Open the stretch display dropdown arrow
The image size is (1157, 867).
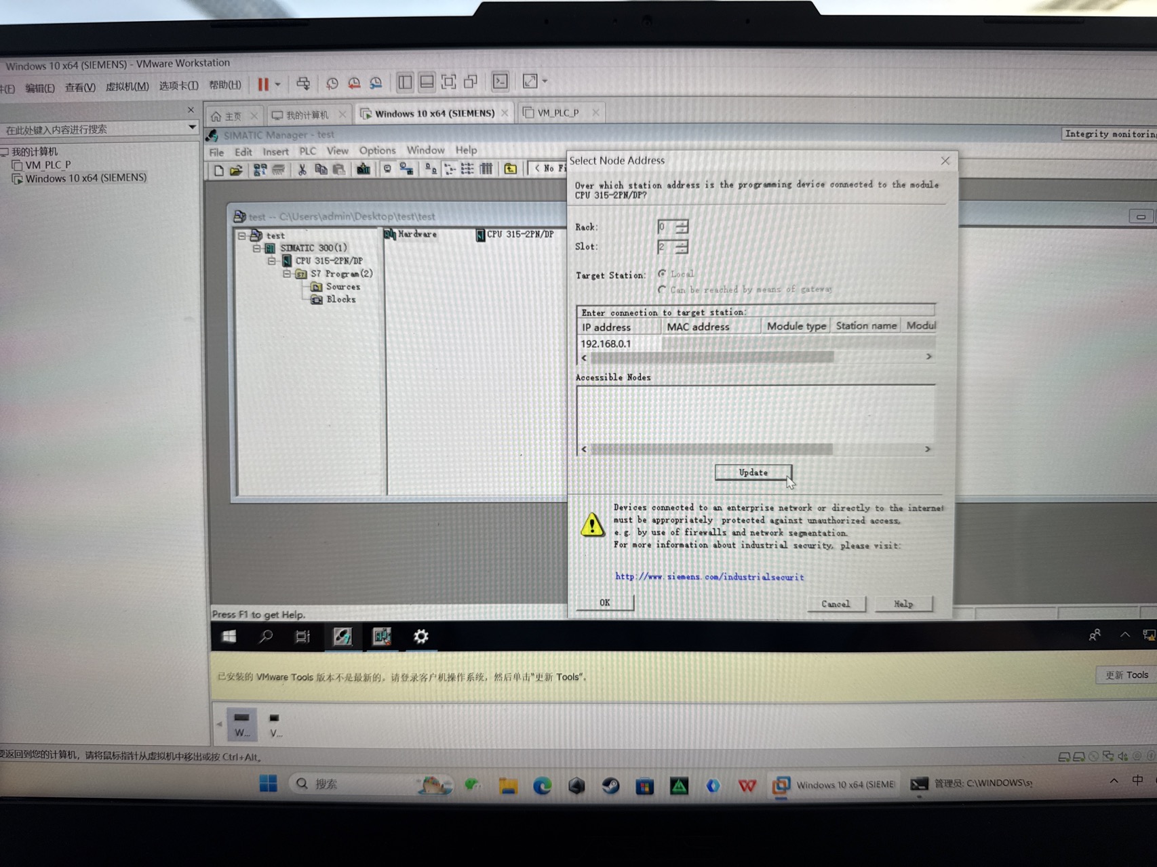pos(545,82)
